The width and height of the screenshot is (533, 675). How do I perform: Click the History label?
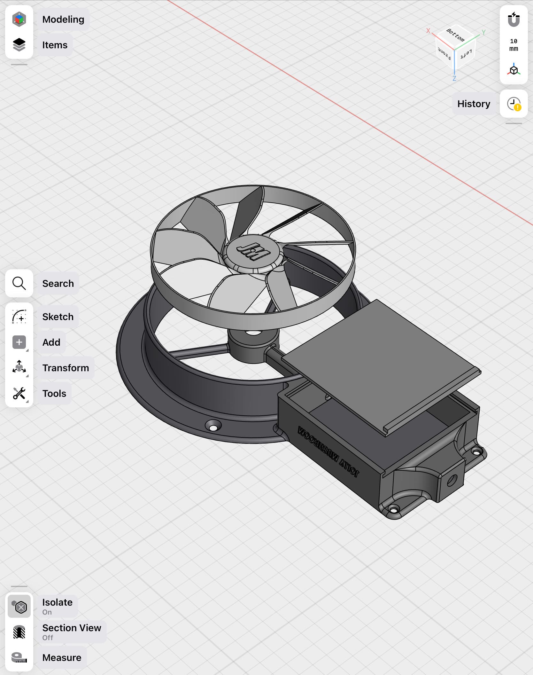click(x=474, y=104)
